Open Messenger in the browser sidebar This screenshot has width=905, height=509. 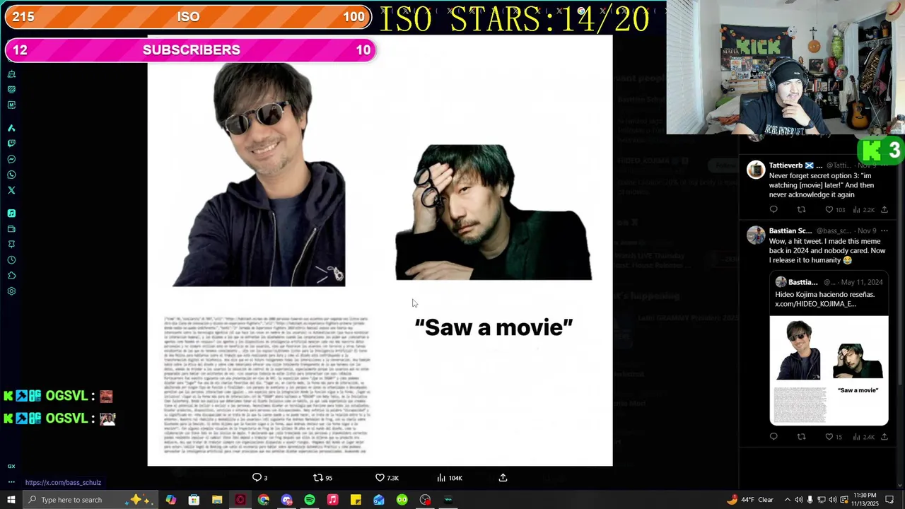(11, 159)
